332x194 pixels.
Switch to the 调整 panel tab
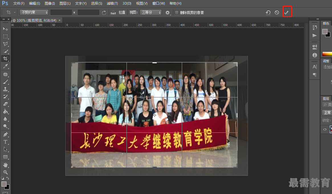click(x=326, y=61)
